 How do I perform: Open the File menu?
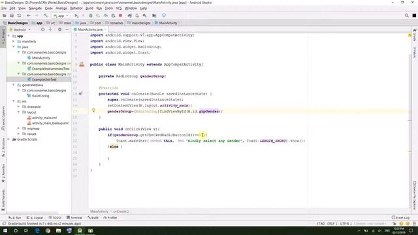point(4,8)
